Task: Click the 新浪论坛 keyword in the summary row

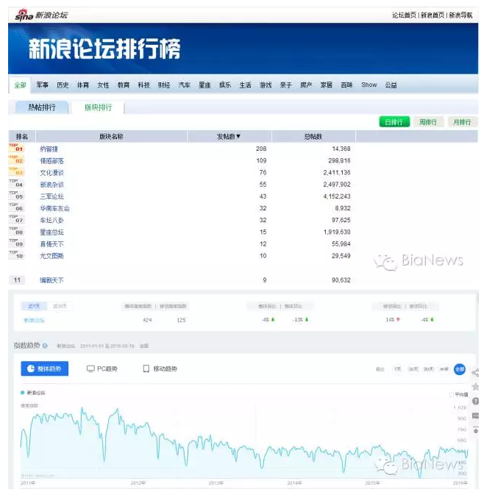Action: 34,320
